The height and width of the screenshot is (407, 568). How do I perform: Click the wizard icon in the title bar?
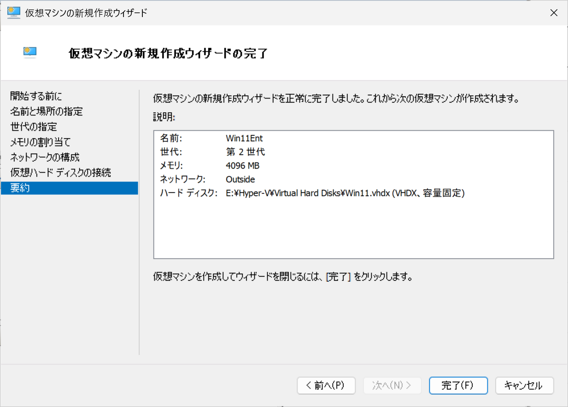coord(14,12)
